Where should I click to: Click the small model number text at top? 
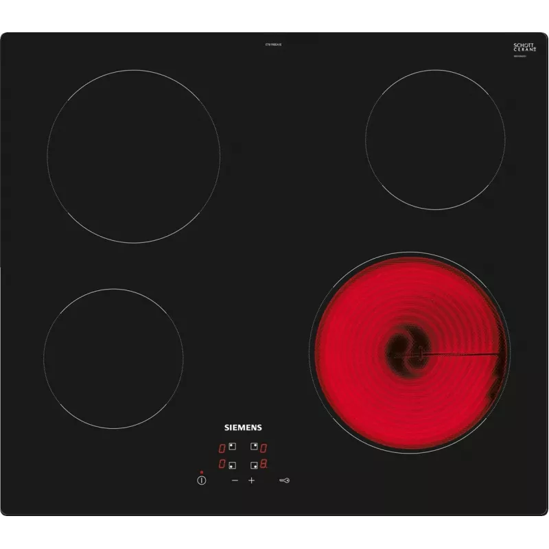tap(273, 45)
